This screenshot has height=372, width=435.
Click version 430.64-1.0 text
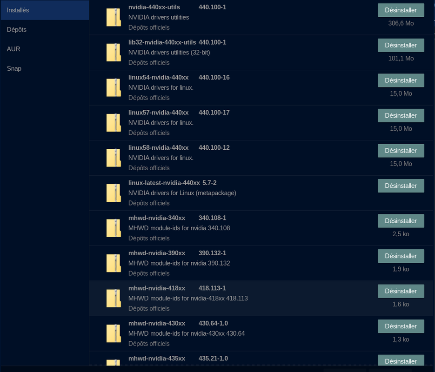[214, 323]
